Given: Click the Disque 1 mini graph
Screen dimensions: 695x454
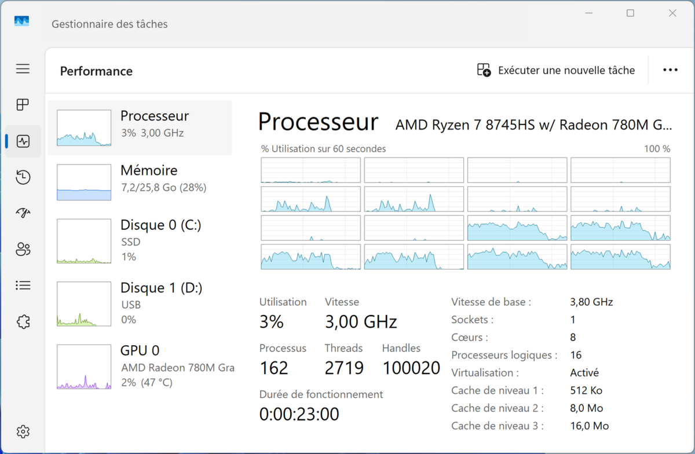Looking at the screenshot, I should pyautogui.click(x=84, y=304).
